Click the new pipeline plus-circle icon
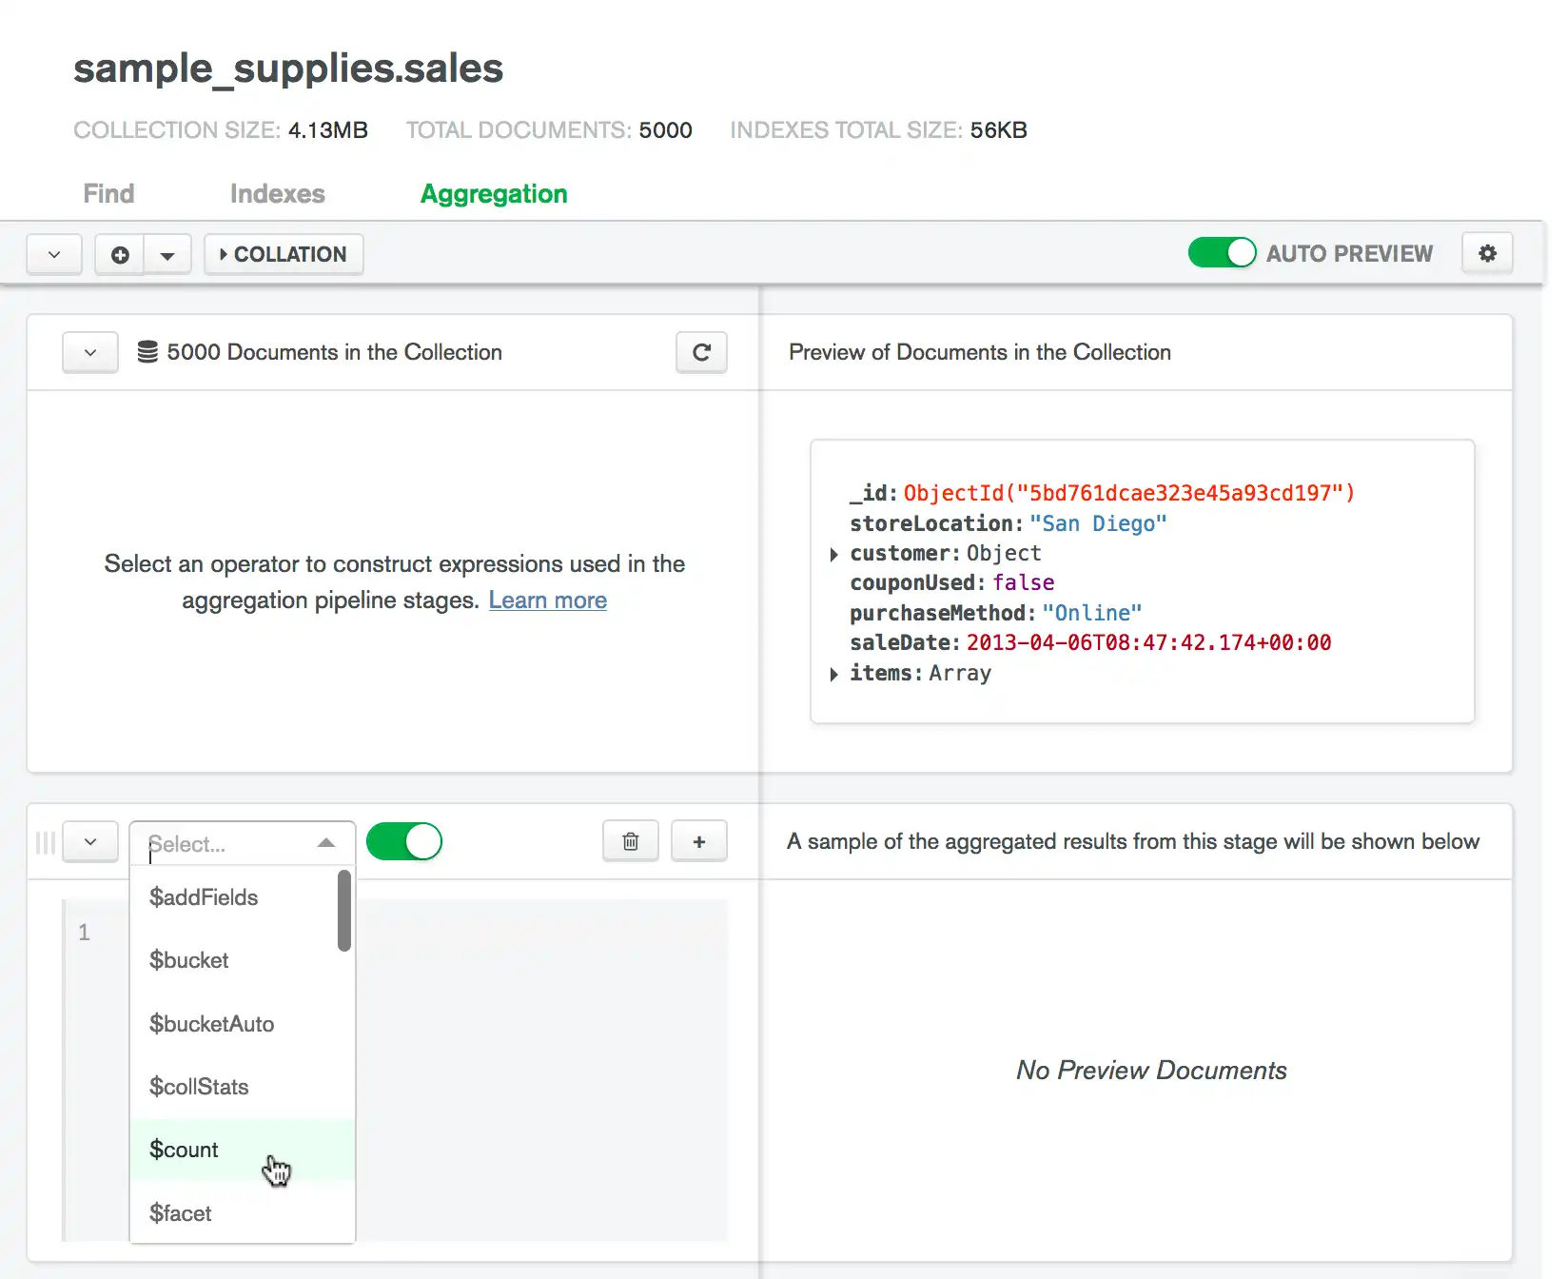Screen dimensions: 1567x1279 tap(120, 255)
